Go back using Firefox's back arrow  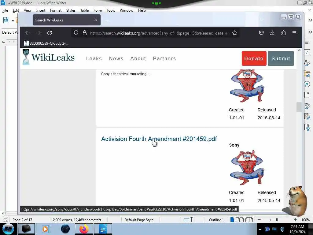27,33
